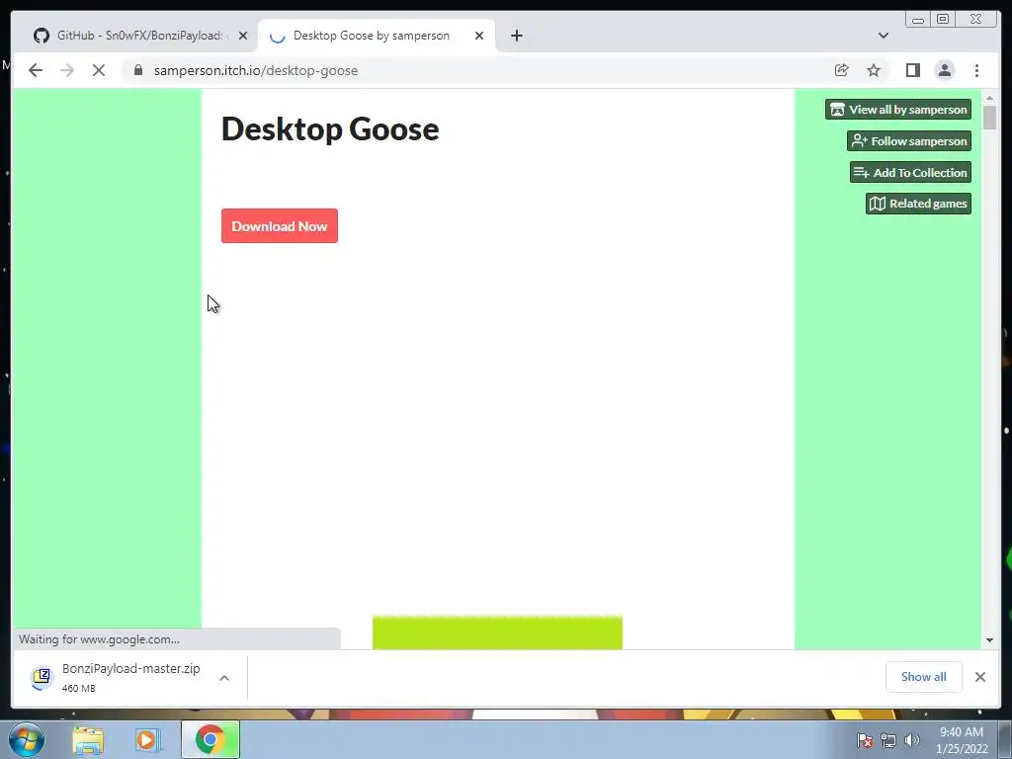1012x759 pixels.
Task: Click the Download Now button
Action: [x=280, y=226]
